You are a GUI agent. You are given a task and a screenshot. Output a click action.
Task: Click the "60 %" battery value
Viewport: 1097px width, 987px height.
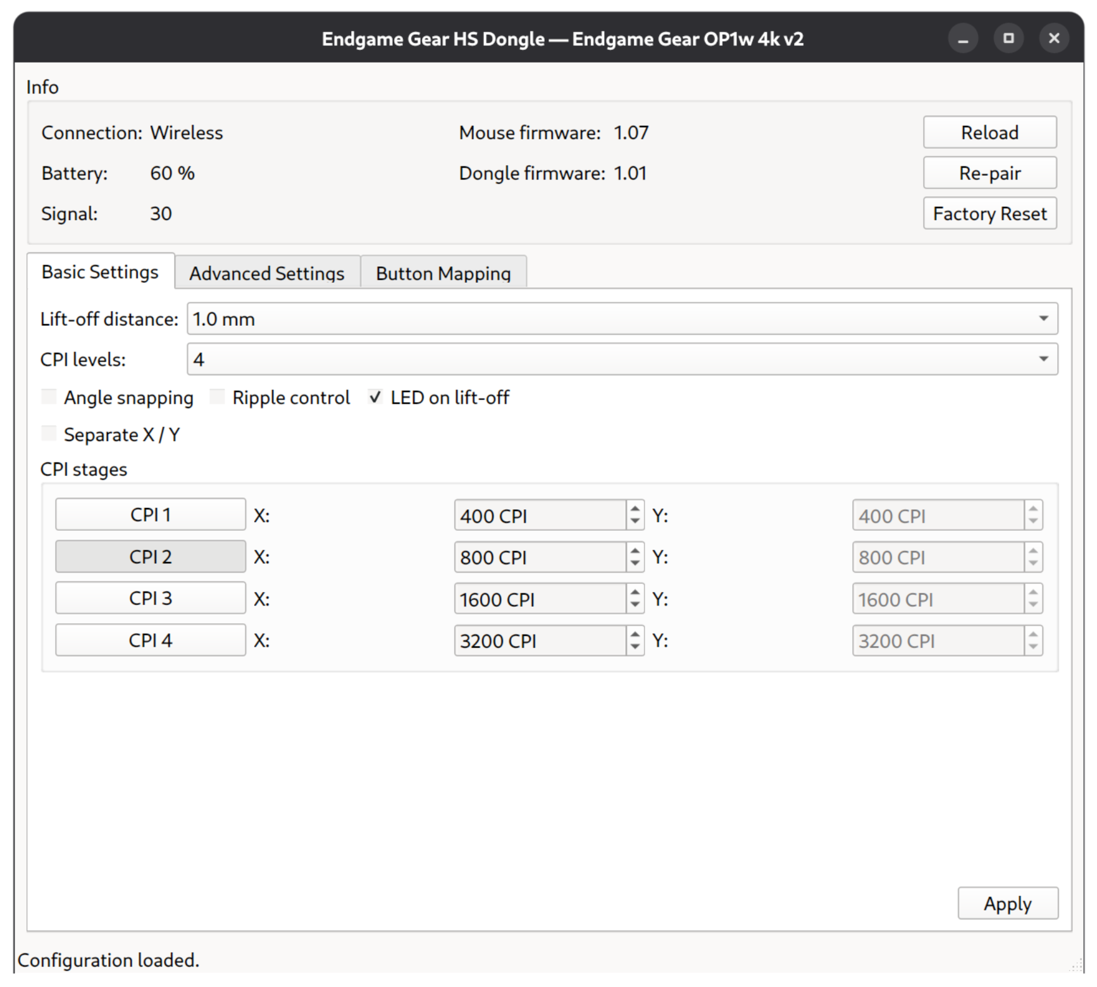[x=172, y=173]
